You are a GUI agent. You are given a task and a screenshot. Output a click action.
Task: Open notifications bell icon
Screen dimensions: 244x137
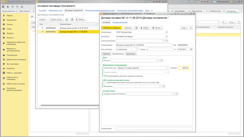(x=22, y=7)
